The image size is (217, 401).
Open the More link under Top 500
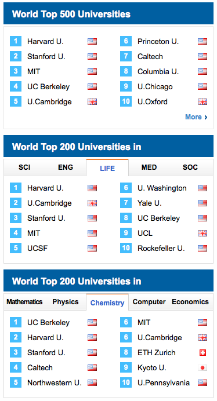tap(196, 117)
